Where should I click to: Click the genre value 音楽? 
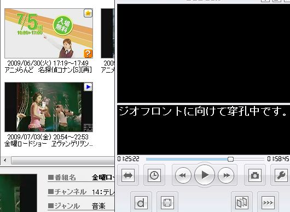98,206
